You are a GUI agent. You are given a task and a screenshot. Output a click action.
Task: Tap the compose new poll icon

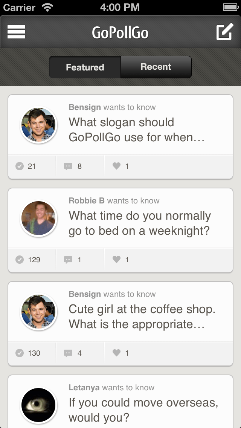pyautogui.click(x=224, y=32)
